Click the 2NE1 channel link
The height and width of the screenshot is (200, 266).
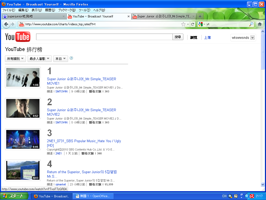(58, 153)
